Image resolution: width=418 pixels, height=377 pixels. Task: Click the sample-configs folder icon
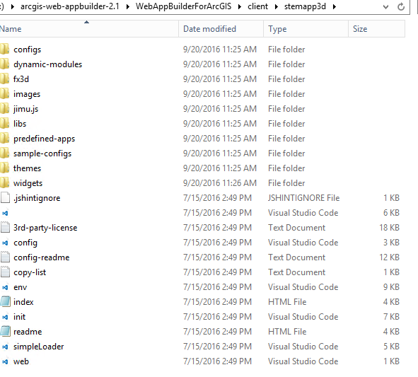click(x=4, y=153)
